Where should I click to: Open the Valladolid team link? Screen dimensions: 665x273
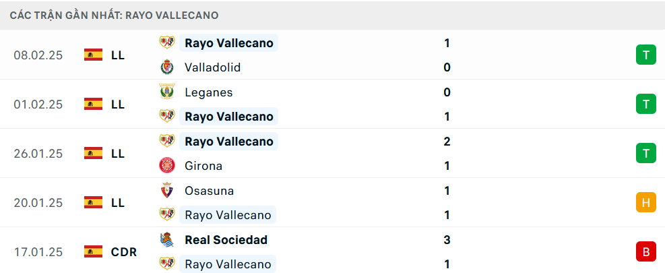(212, 67)
